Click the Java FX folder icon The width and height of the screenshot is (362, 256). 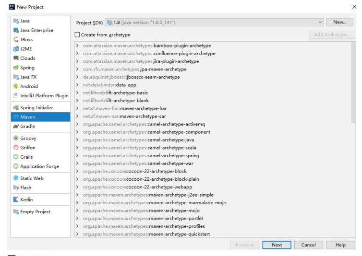16,77
